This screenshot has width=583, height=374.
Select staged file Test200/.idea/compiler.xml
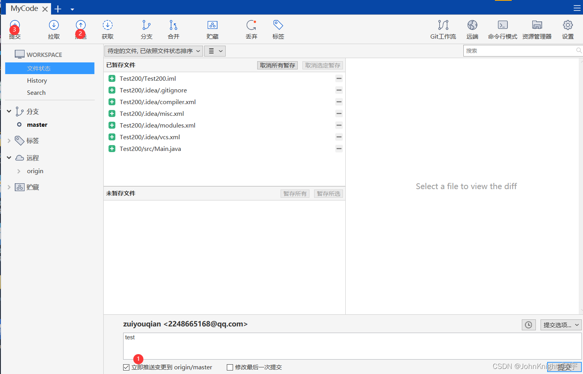coord(158,102)
